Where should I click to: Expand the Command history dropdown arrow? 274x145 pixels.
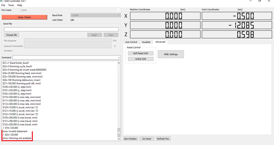pyautogui.click(x=119, y=57)
